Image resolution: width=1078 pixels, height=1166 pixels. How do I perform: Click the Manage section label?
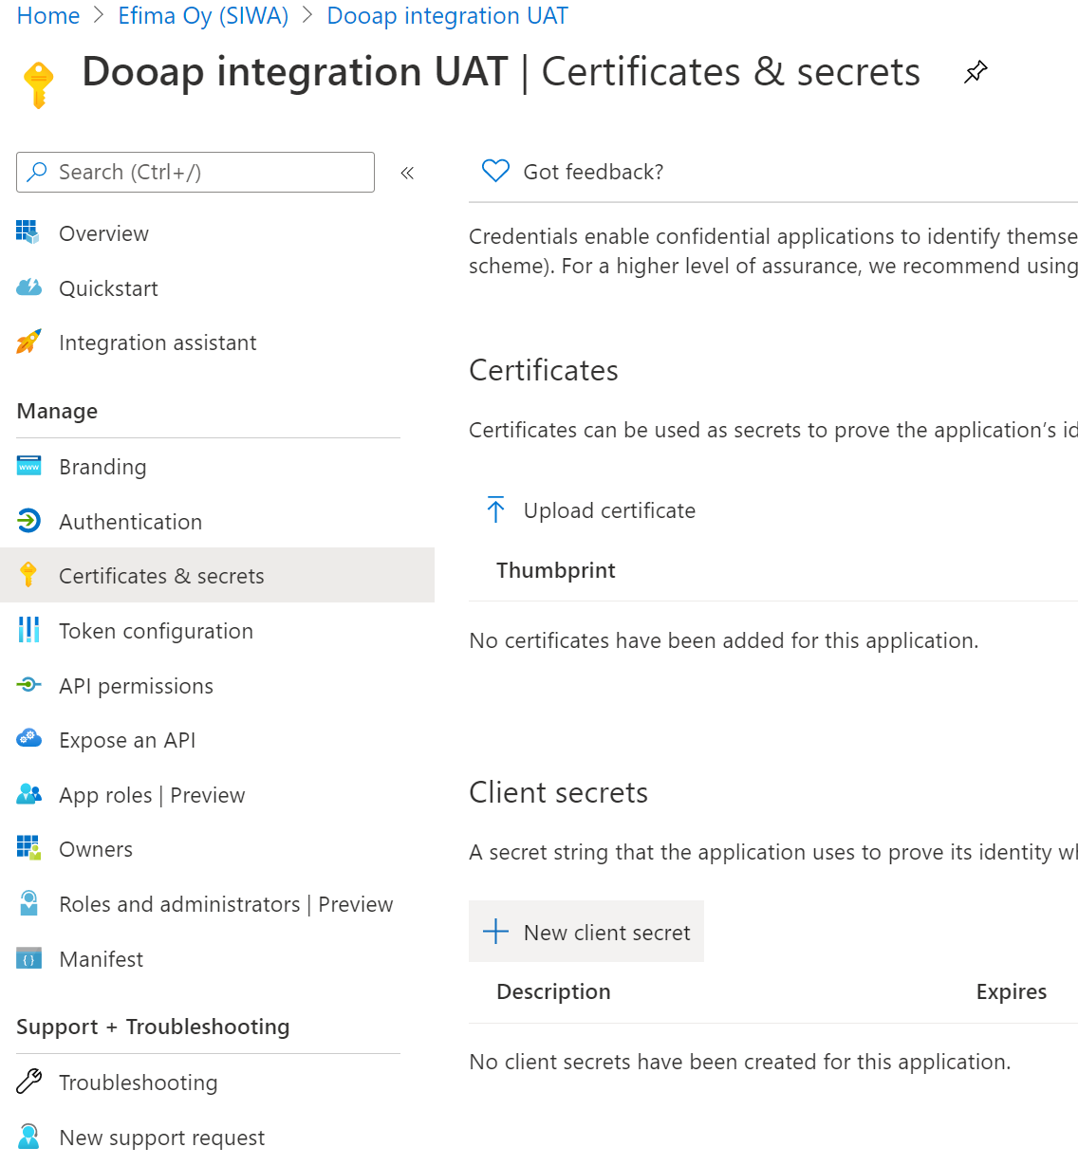tap(57, 411)
